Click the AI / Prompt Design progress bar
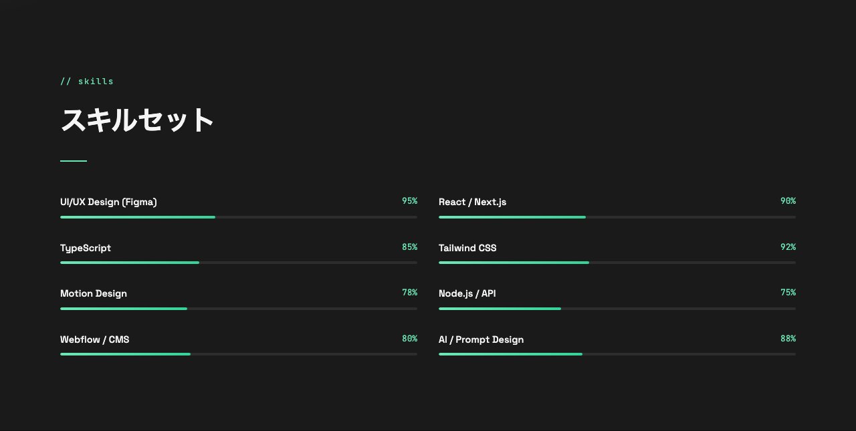The width and height of the screenshot is (856, 431). [x=617, y=354]
